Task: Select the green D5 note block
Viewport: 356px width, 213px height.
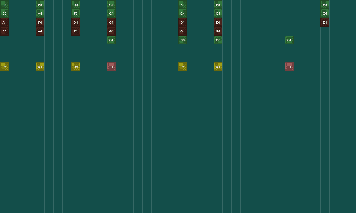Action: point(76,4)
